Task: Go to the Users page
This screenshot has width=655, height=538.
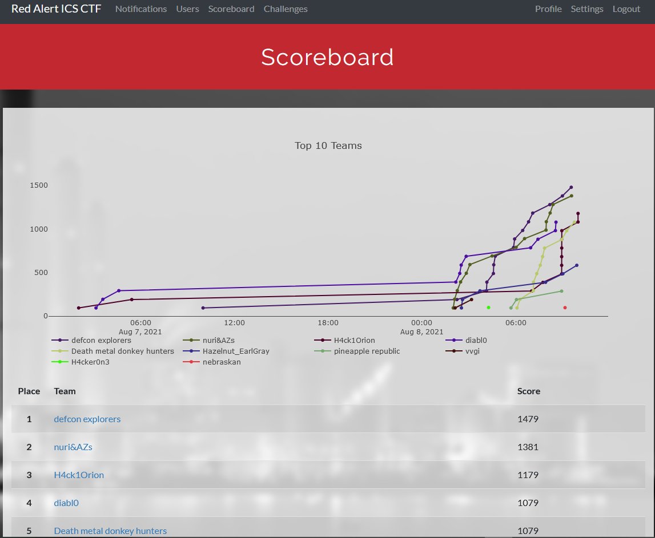Action: click(187, 9)
